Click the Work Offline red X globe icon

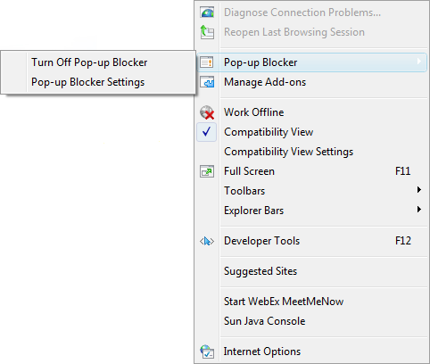click(x=207, y=112)
